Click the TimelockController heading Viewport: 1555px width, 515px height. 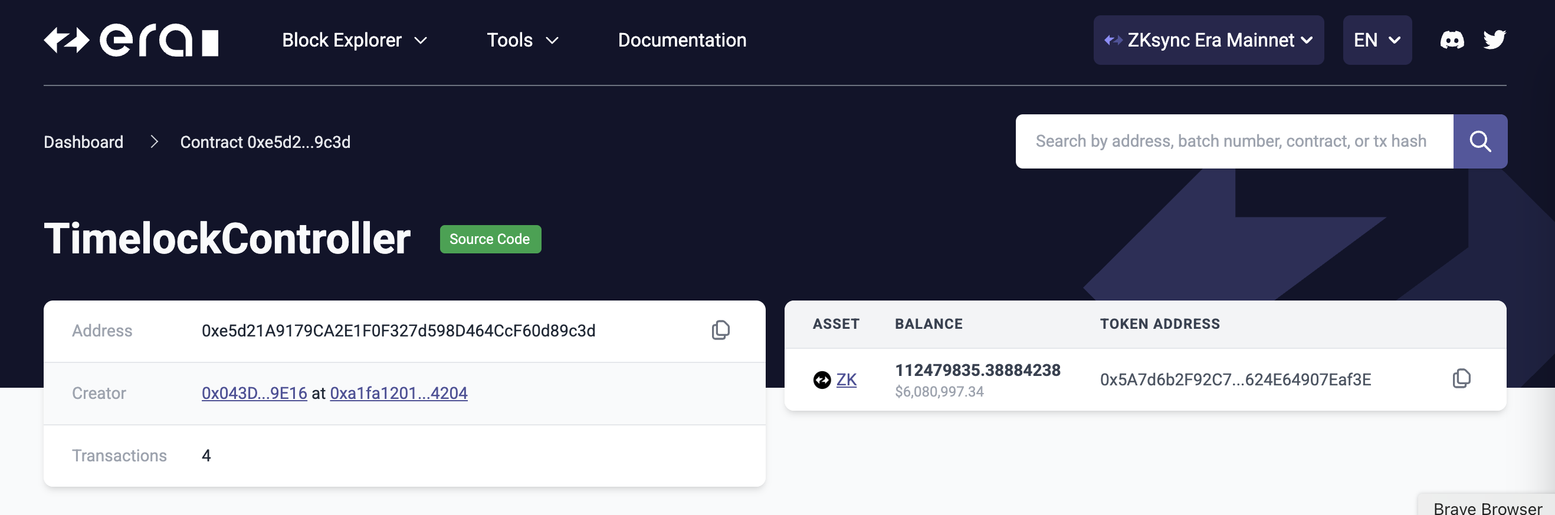(227, 239)
